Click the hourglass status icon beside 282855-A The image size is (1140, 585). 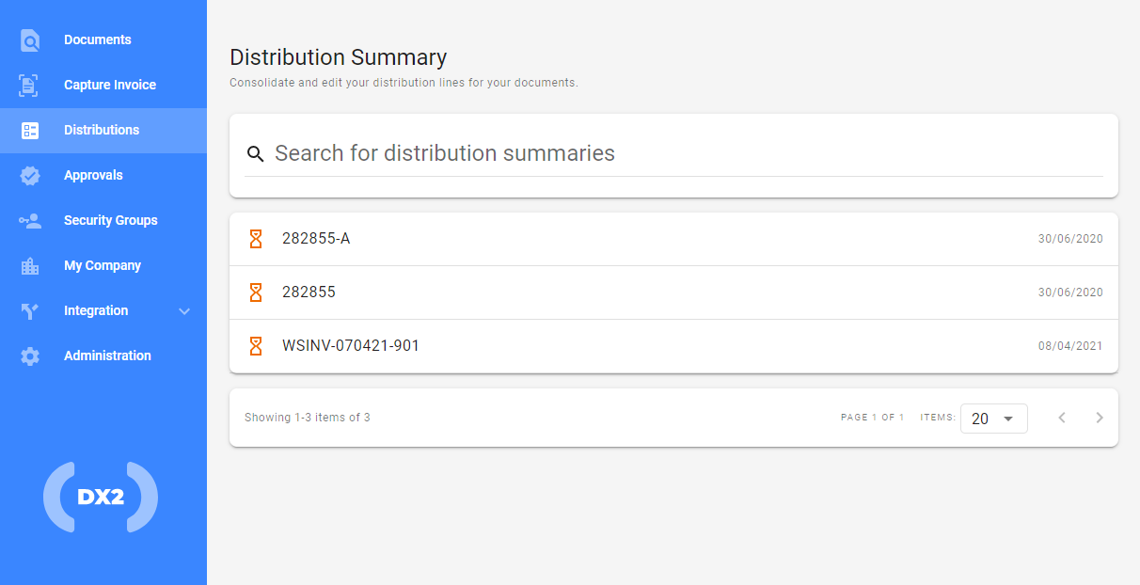(255, 238)
